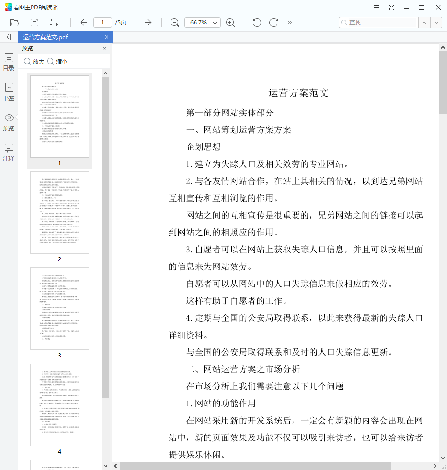Open the 注释 (annotations) sidebar panel
Image resolution: width=447 pixels, height=470 pixels.
click(8, 152)
